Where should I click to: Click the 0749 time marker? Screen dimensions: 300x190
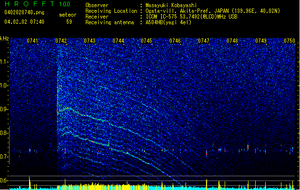click(261, 41)
